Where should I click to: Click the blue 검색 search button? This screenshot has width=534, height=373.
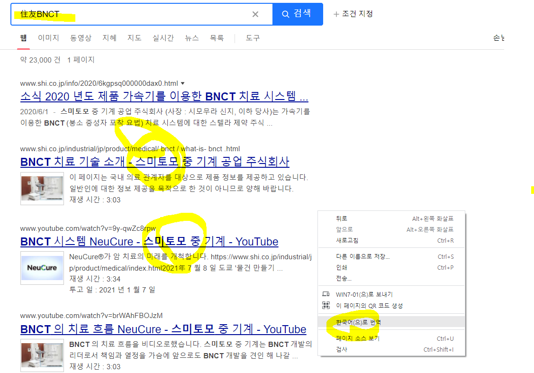coord(298,14)
